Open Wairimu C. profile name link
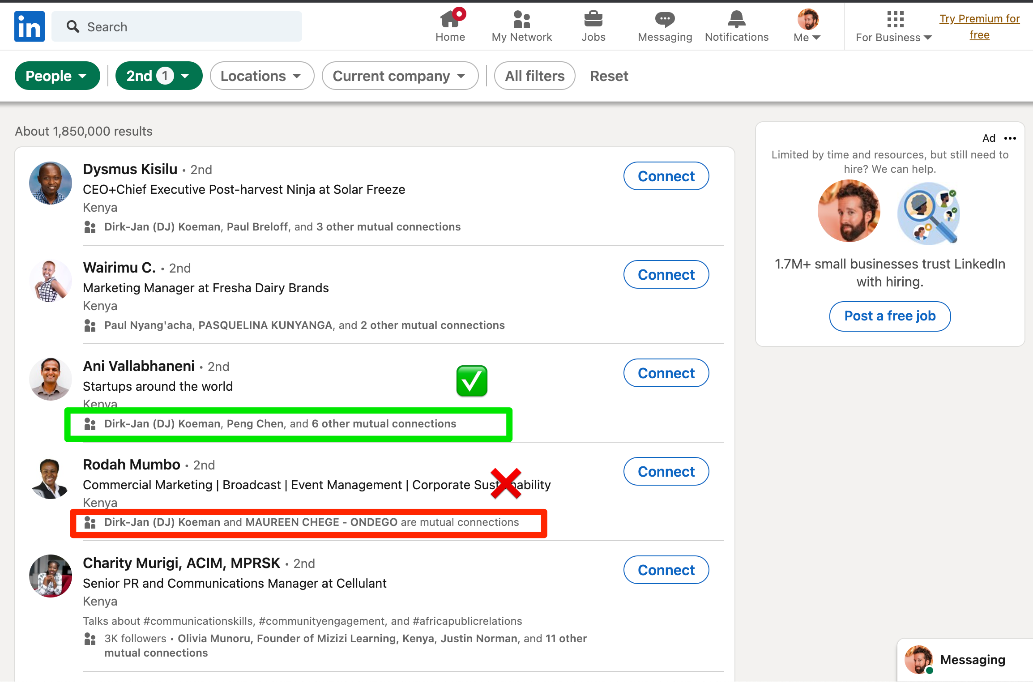The width and height of the screenshot is (1033, 700). pyautogui.click(x=119, y=268)
